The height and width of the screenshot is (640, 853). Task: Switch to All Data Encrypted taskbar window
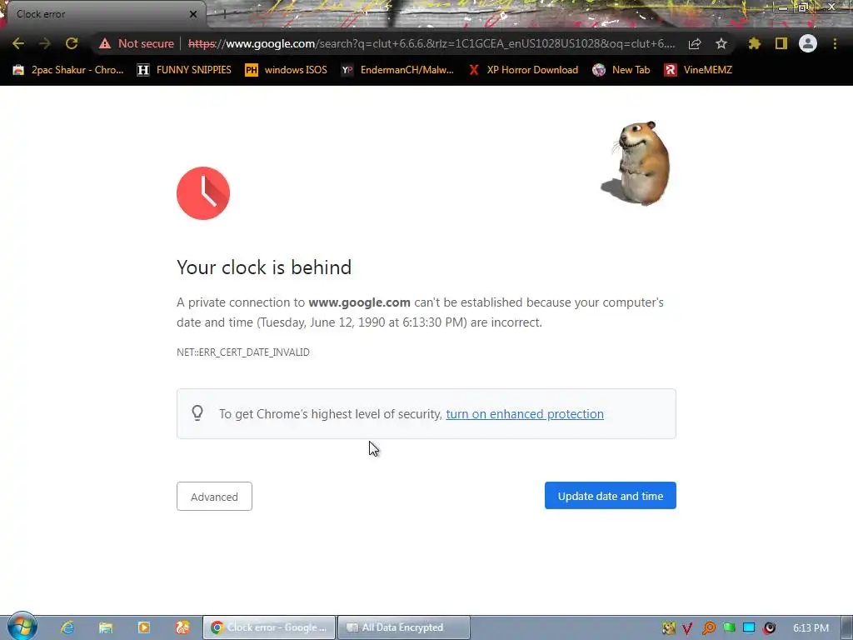click(404, 627)
